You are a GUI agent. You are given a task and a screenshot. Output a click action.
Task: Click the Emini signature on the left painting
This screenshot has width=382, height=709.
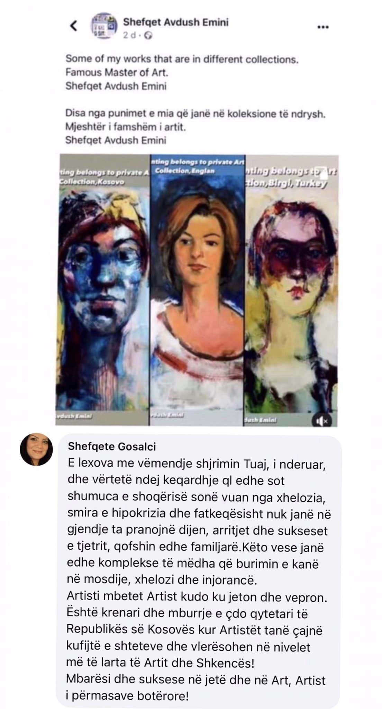tap(74, 417)
